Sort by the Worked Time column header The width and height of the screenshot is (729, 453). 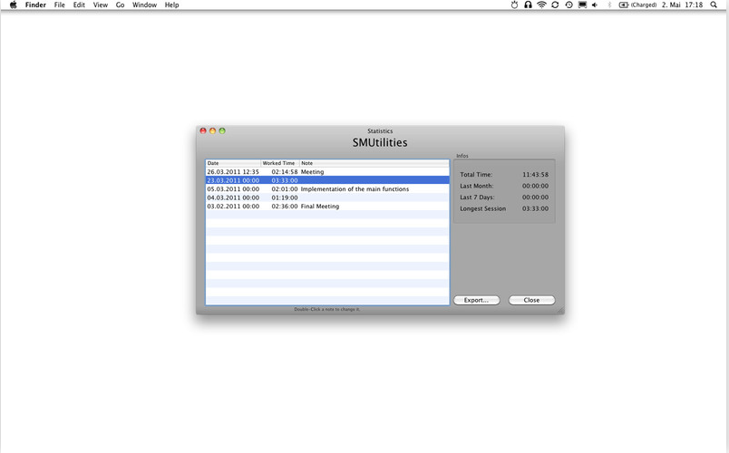(x=280, y=163)
